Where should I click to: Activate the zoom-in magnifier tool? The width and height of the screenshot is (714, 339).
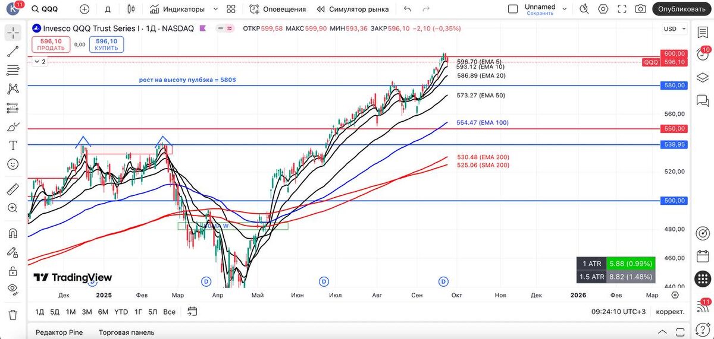point(12,208)
